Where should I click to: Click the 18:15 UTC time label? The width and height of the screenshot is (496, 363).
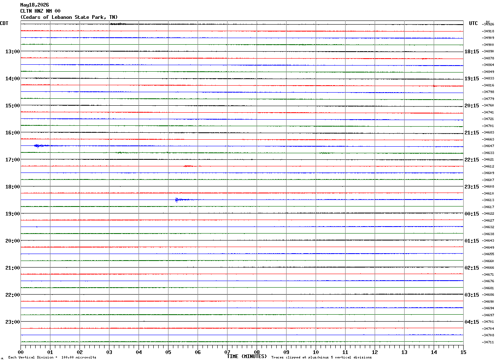[471, 52]
